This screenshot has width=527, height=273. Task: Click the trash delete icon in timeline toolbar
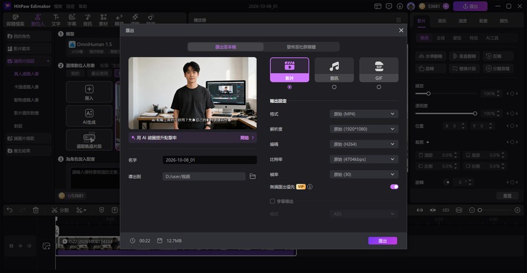(36, 210)
